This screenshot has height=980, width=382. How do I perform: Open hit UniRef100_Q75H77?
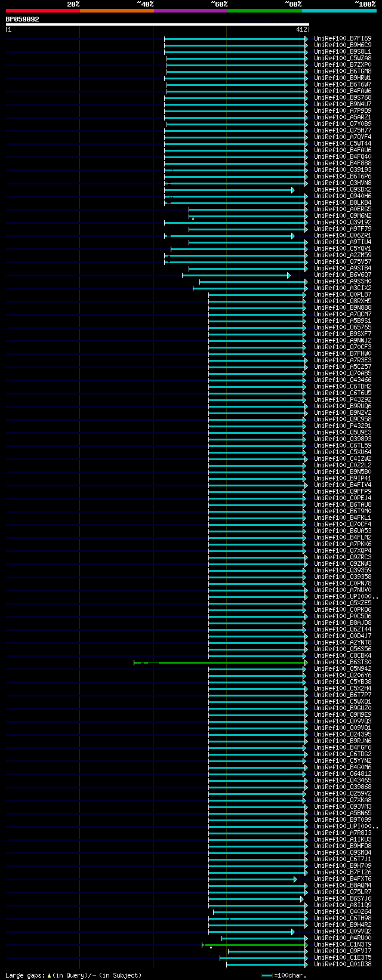[x=343, y=130]
